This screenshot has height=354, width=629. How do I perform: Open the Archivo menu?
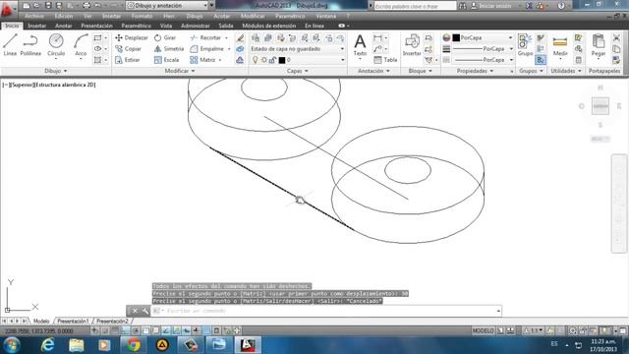coord(34,16)
